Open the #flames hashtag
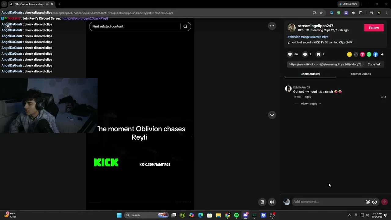Viewport: 391px width, 220px height. tap(316, 37)
